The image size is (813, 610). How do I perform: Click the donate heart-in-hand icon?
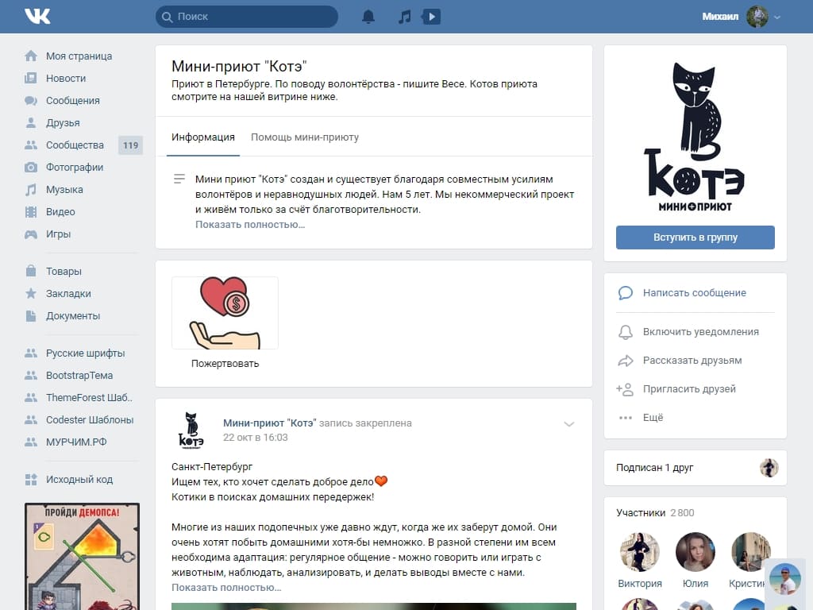(x=225, y=313)
